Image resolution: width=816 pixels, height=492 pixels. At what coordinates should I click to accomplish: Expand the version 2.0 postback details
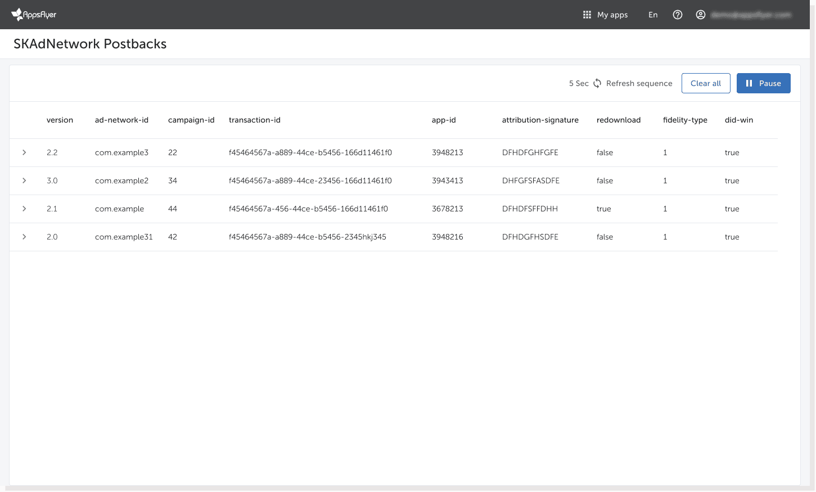click(x=24, y=237)
